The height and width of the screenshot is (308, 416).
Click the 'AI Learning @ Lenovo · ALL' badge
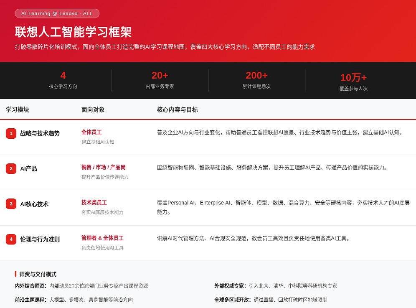coord(57,13)
